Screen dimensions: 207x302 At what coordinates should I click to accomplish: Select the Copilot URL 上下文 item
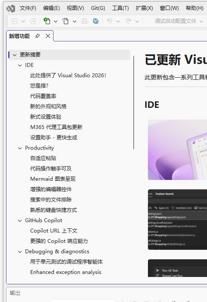pos(54,231)
